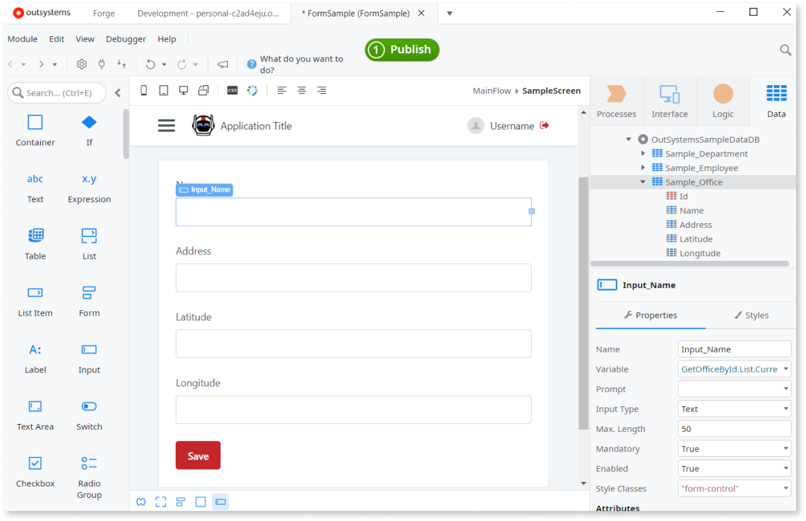Click the Save button on the form
The width and height of the screenshot is (806, 521).
pos(198,455)
